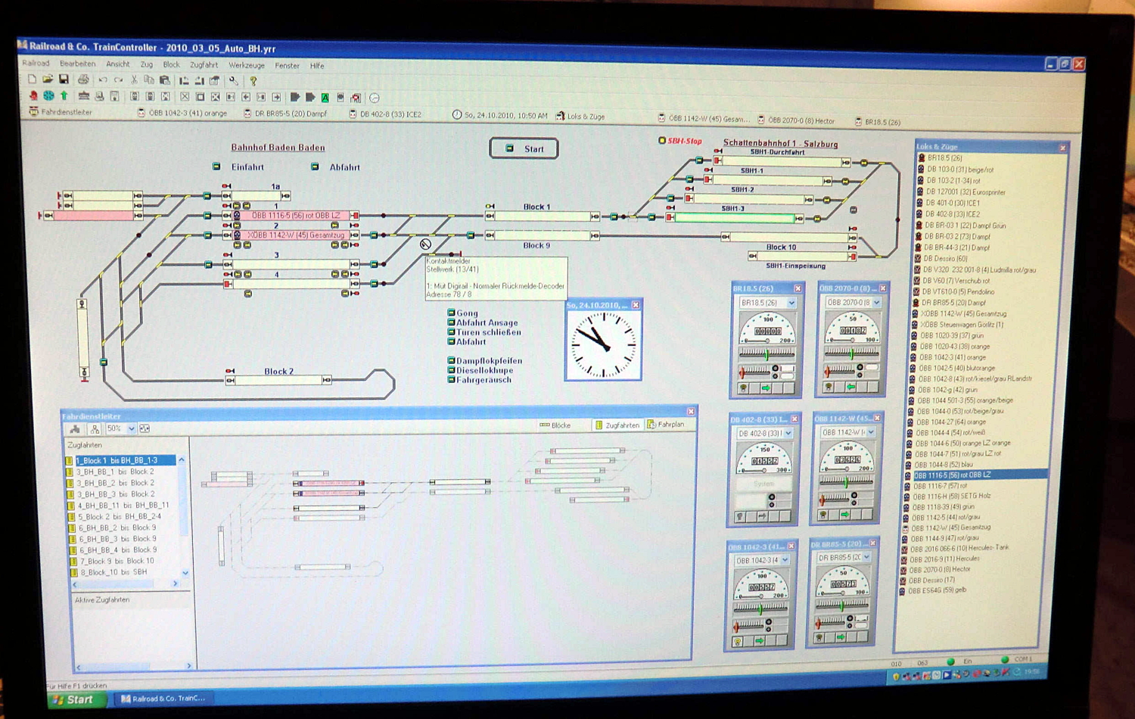Screen dimensions: 1135x719
Task: Click the New file toolbar icon
Action: pos(32,79)
